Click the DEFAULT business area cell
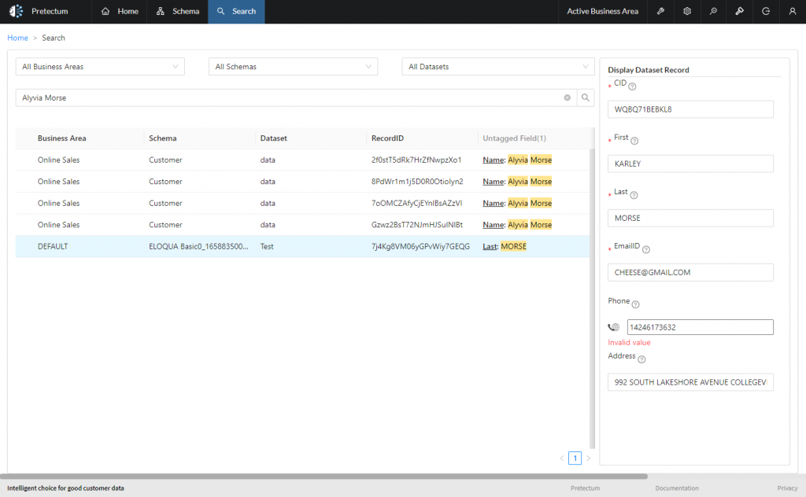 [x=53, y=246]
